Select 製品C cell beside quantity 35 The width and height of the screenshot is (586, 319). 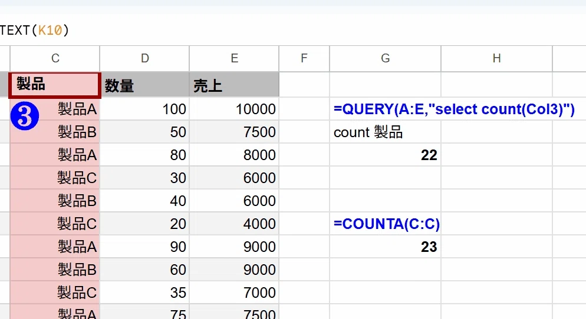55,293
